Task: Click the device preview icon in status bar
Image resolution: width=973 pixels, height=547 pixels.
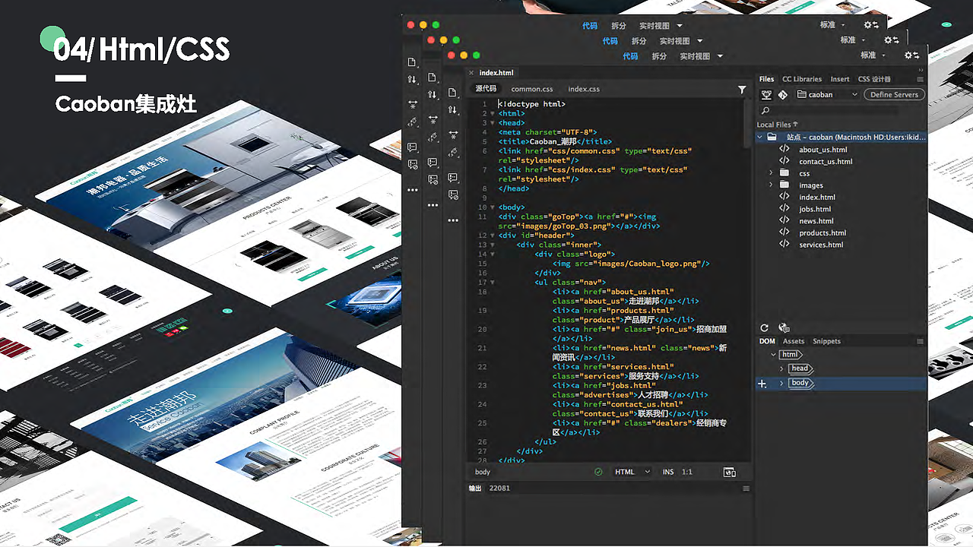Action: [730, 472]
